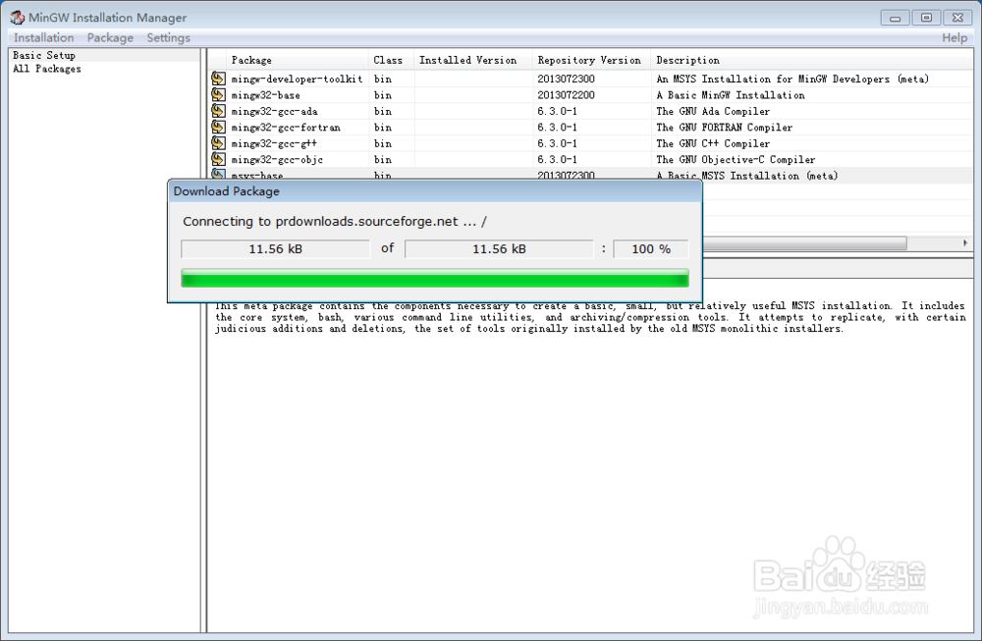Mark the mingw32-gcc-ada package checkbox icon
The image size is (982, 641).
[x=218, y=111]
